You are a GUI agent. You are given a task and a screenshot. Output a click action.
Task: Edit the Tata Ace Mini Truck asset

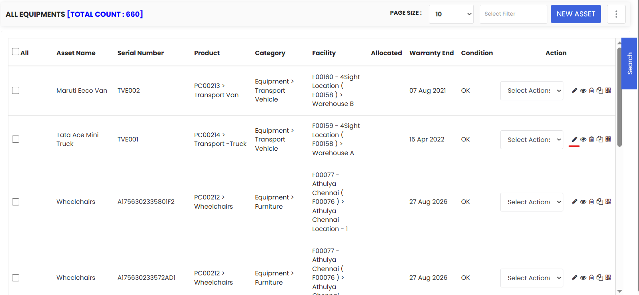click(x=574, y=140)
